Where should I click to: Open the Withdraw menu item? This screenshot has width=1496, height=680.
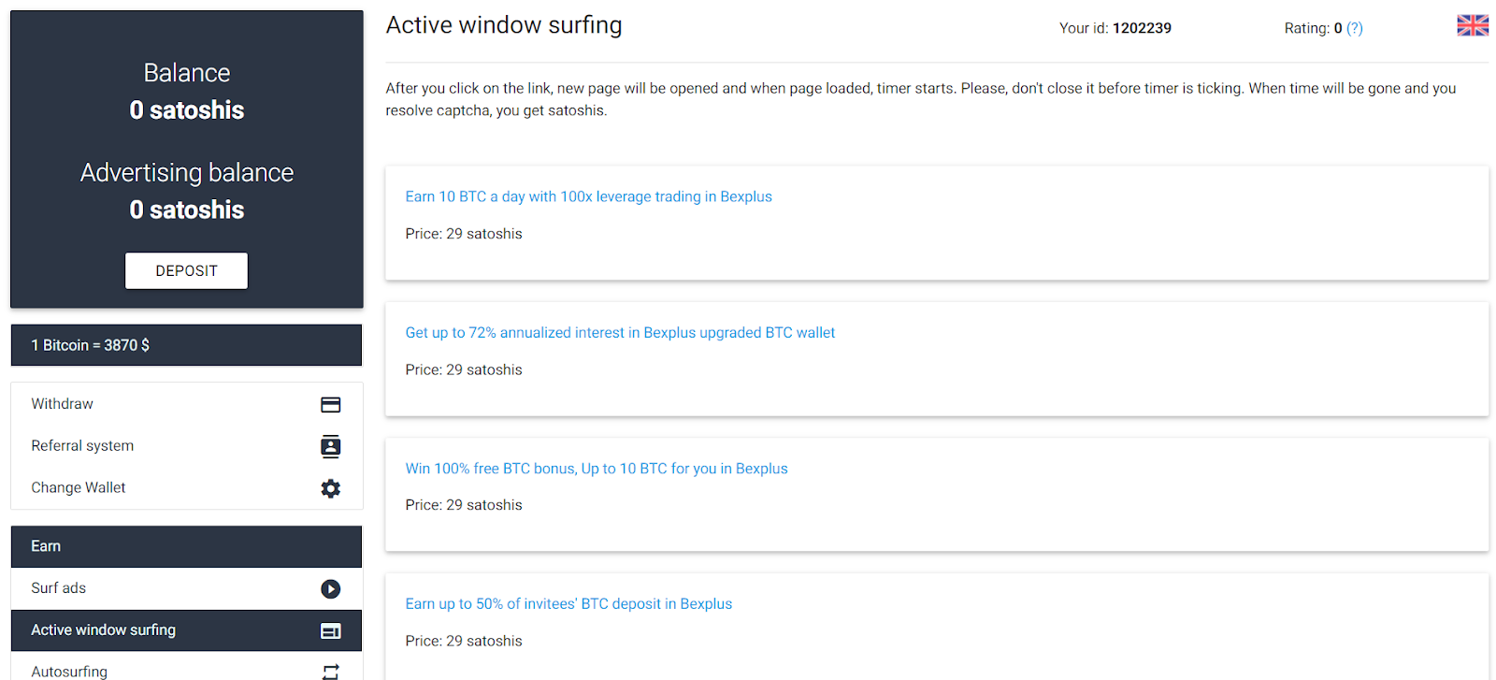(63, 404)
